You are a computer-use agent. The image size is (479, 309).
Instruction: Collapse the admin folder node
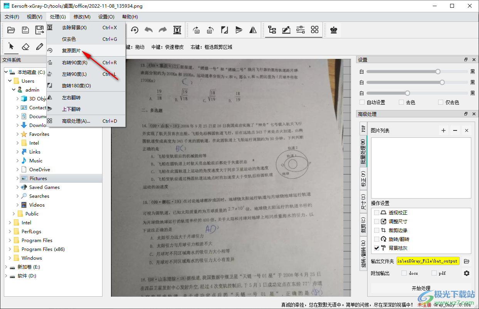pos(14,90)
